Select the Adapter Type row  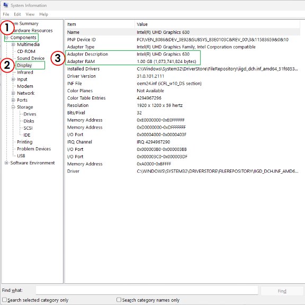(x=183, y=47)
